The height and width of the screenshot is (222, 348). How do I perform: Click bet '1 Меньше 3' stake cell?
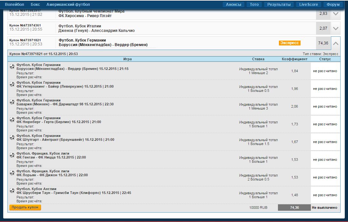tap(258, 106)
